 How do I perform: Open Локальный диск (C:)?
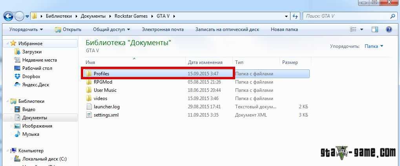pos(44,159)
